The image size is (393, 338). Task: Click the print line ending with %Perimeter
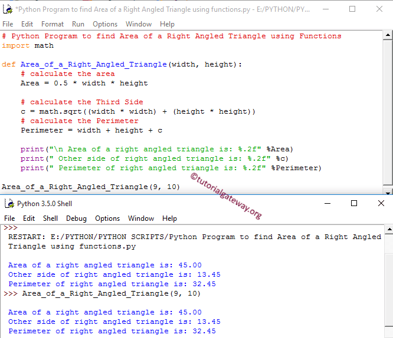(x=171, y=168)
